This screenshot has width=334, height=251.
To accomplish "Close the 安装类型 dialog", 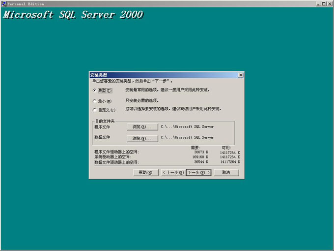I will [x=241, y=75].
